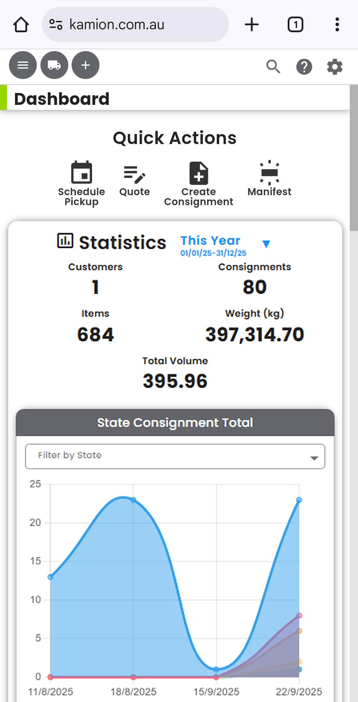Open the Manifest quick action

(269, 173)
